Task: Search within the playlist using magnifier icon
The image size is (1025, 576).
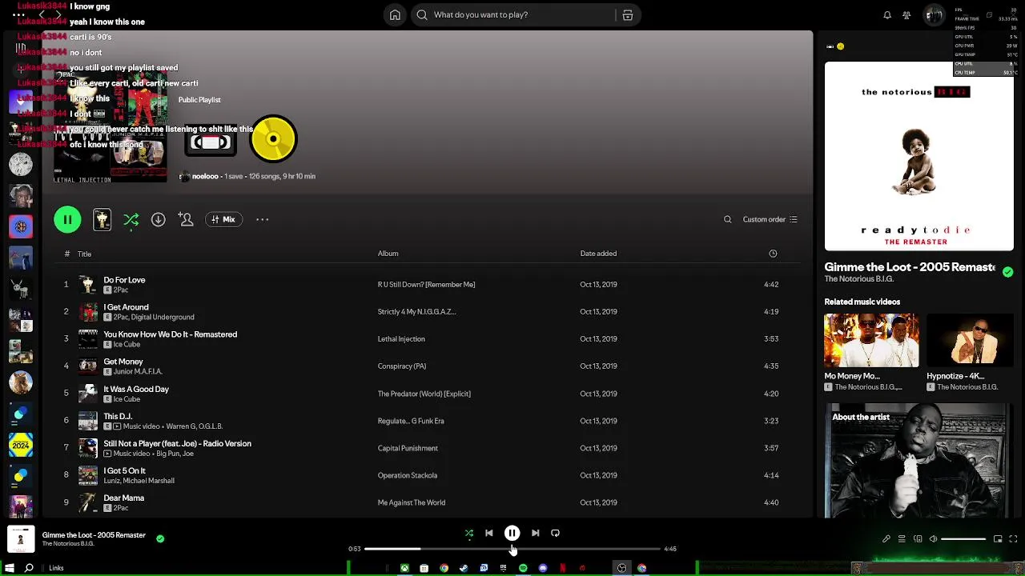Action: point(727,219)
